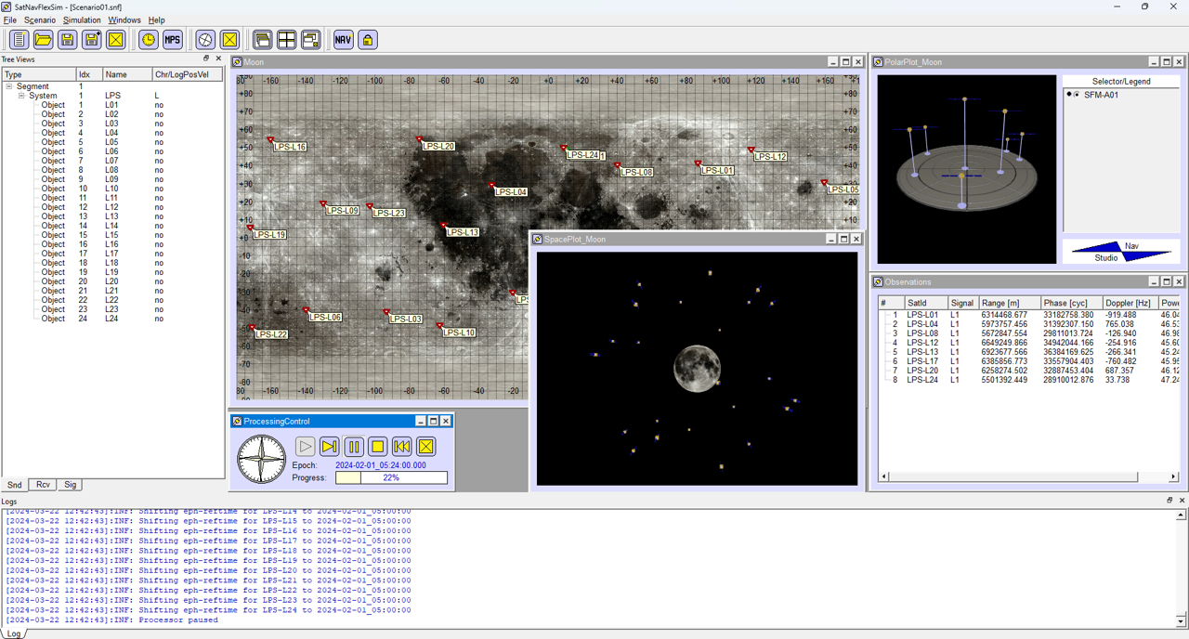Pause processing in ProcessingControl

(354, 447)
